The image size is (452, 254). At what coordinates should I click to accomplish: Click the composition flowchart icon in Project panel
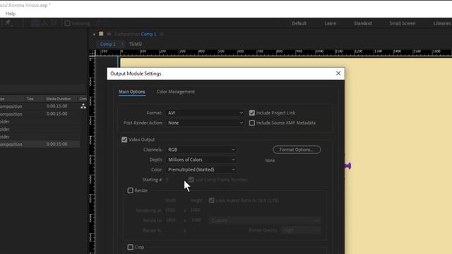tap(83, 107)
